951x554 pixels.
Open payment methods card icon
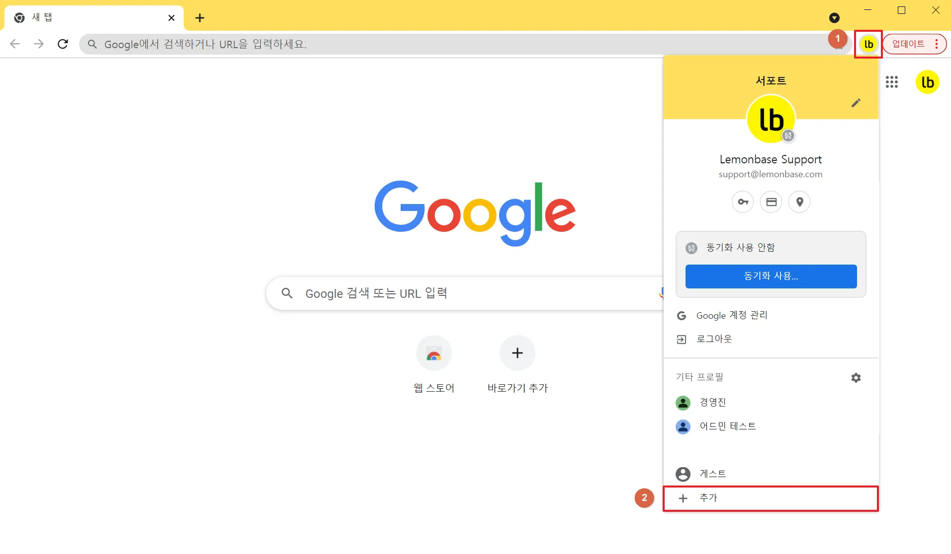click(771, 202)
